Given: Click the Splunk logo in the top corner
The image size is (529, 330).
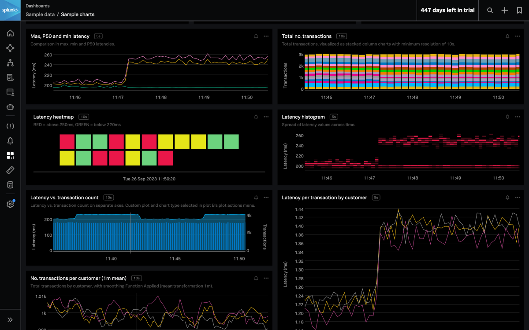Looking at the screenshot, I should [x=10, y=10].
